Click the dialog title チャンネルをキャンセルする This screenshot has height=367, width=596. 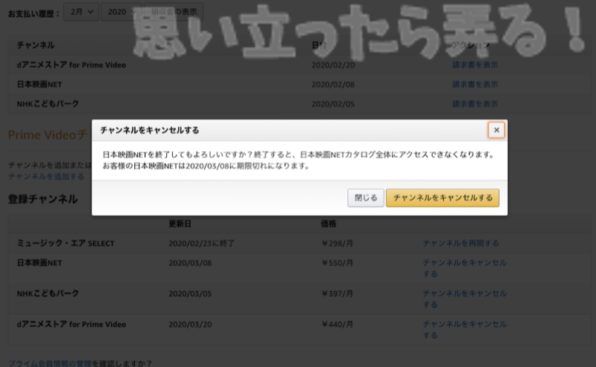click(150, 130)
